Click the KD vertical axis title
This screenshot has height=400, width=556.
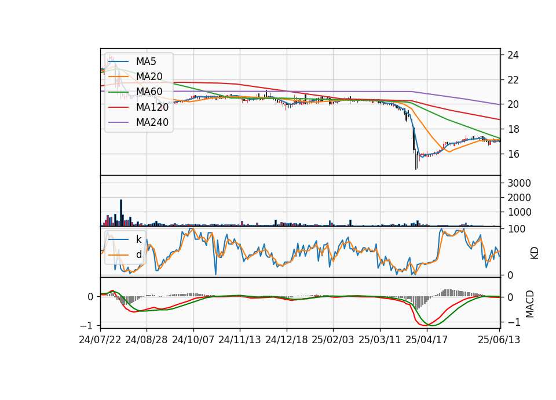(535, 253)
